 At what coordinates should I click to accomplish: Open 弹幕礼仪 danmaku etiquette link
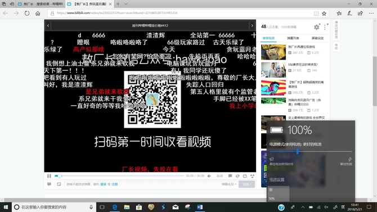point(228,184)
